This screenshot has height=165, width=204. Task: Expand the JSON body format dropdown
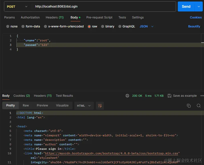point(147,26)
